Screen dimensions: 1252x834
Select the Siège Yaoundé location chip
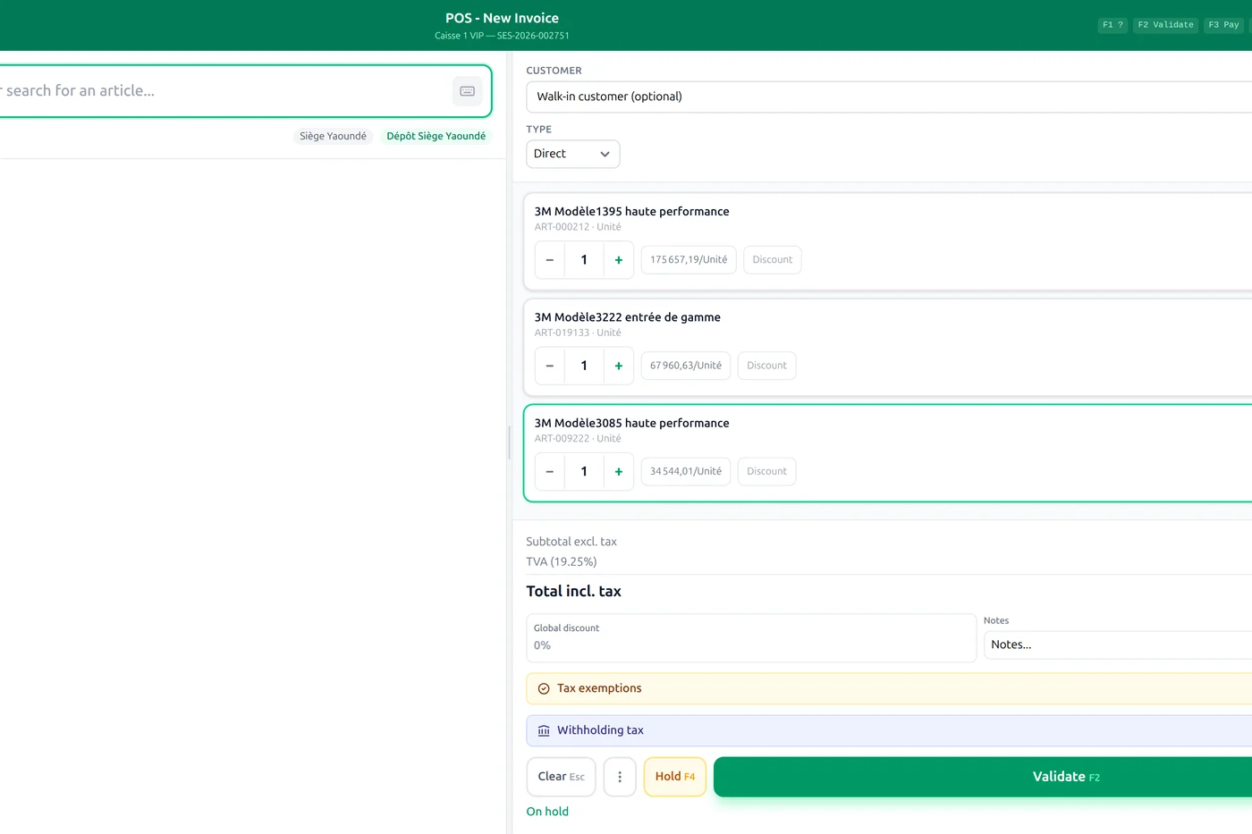point(333,136)
